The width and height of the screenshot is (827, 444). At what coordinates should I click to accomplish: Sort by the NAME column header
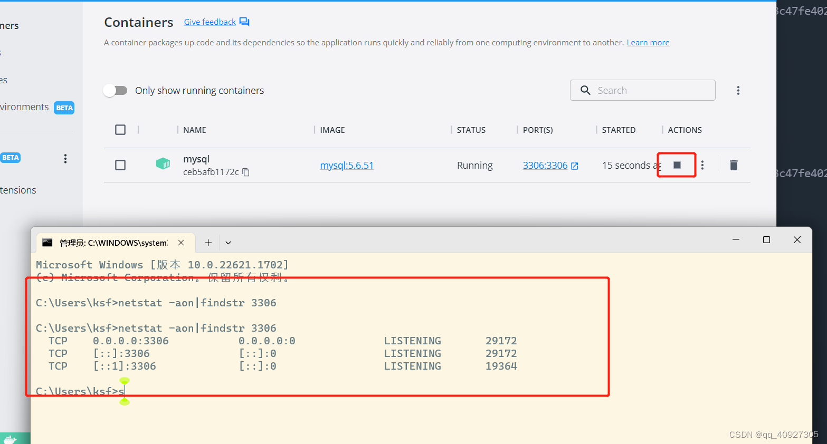point(195,130)
